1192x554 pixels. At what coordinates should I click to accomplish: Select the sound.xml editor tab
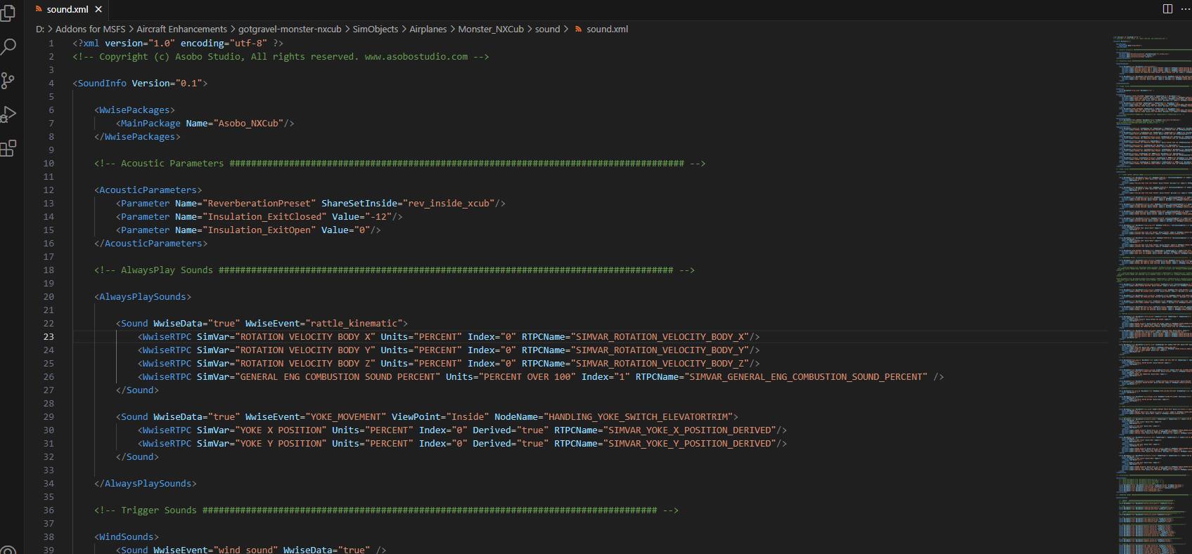tap(68, 9)
